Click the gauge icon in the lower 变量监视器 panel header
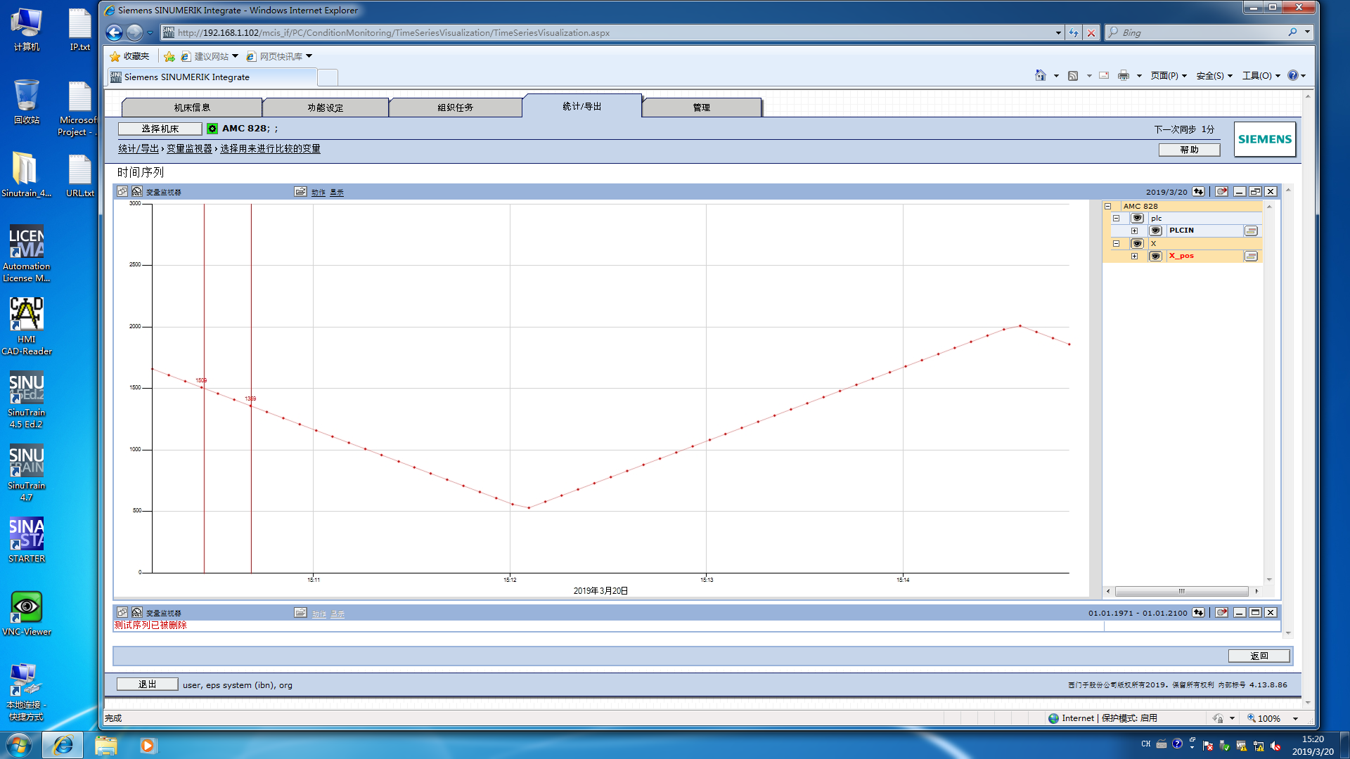This screenshot has width=1350, height=759. pos(137,612)
